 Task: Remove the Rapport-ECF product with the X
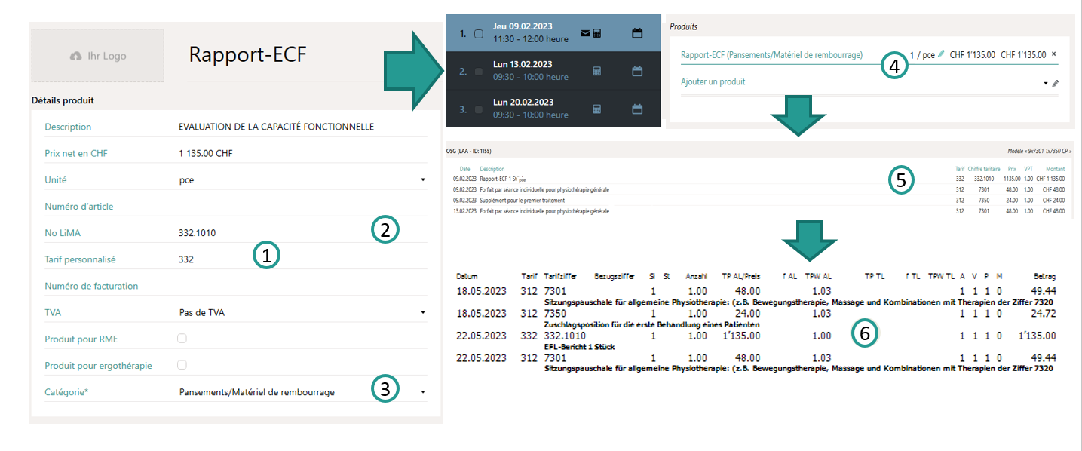click(1054, 54)
